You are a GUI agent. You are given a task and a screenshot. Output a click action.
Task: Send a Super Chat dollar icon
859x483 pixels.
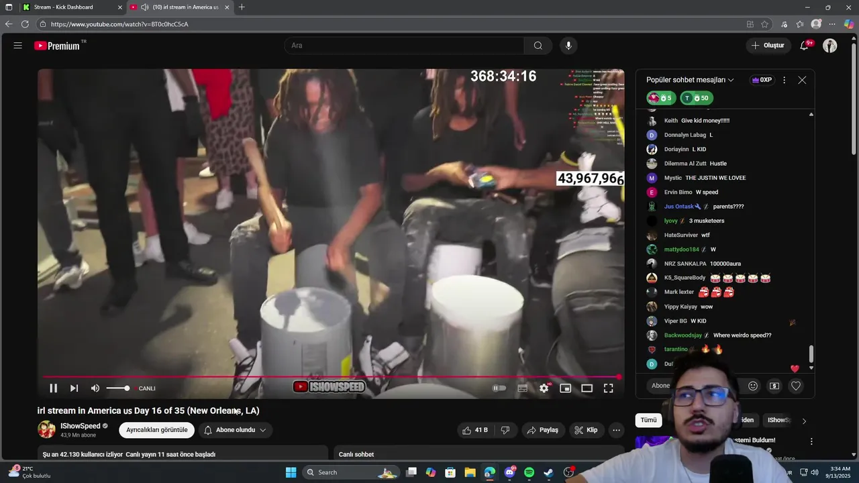click(774, 386)
